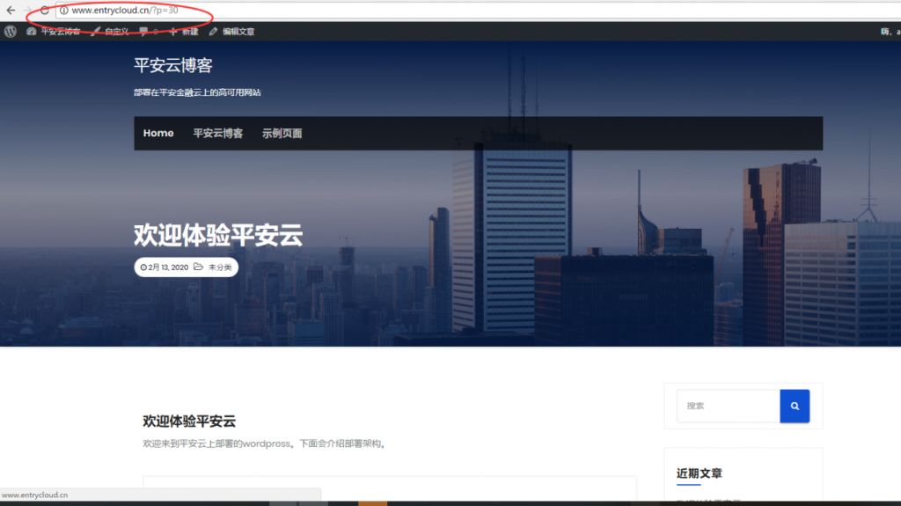
Task: Click tagline 部署在平安金融云上的高可用网站
Action: coord(197,92)
